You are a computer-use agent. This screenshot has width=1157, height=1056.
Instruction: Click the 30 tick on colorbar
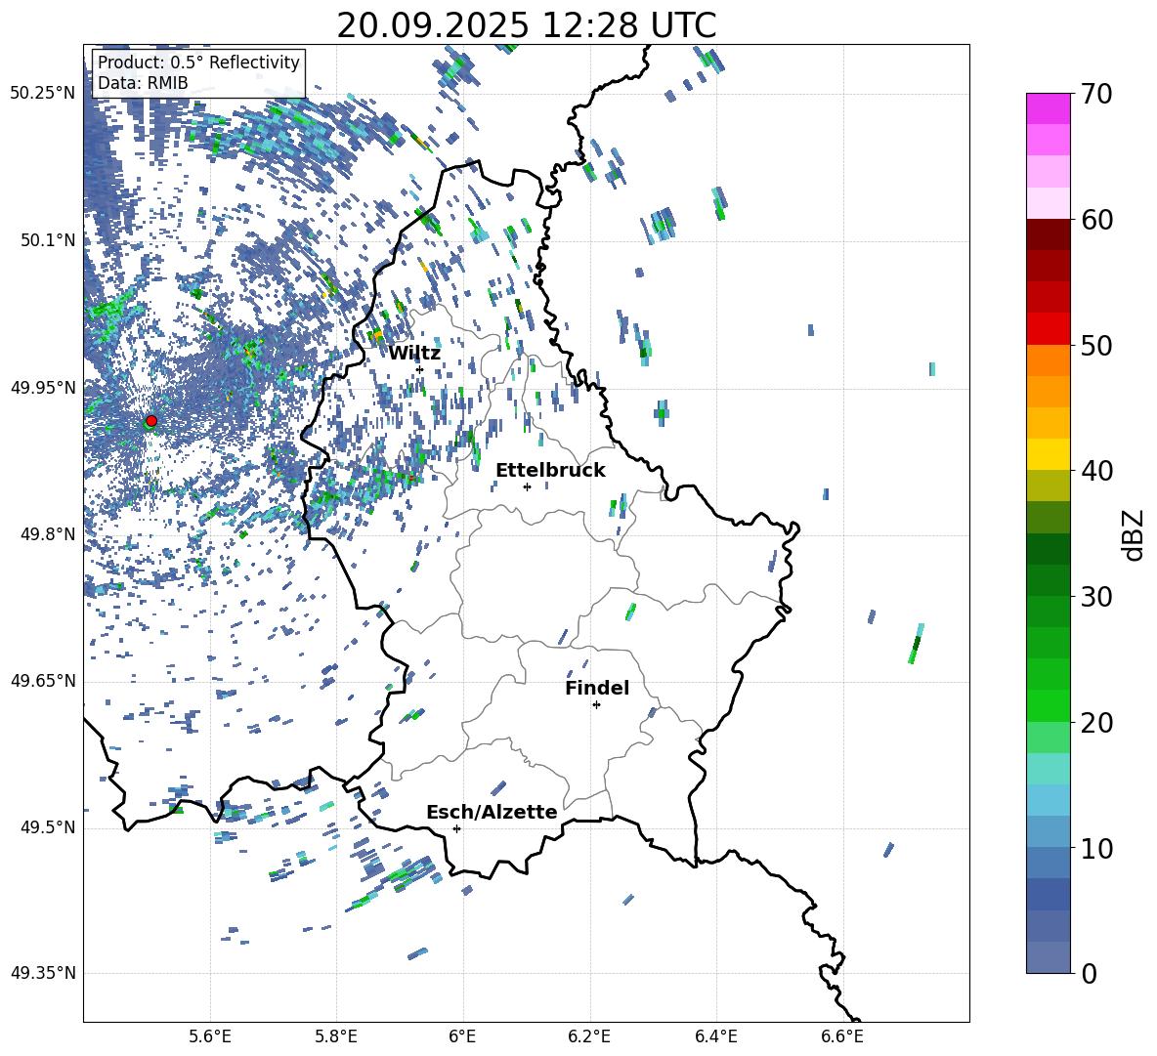(1096, 597)
